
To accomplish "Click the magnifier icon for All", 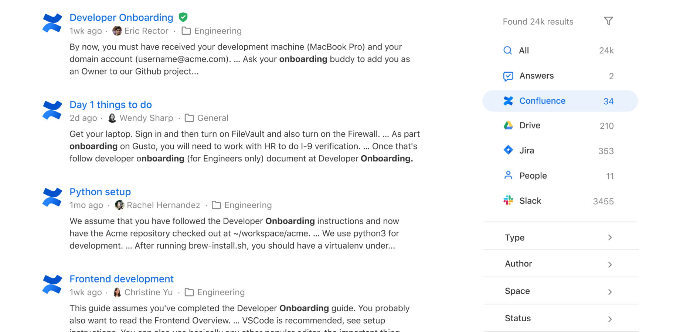I will [508, 51].
